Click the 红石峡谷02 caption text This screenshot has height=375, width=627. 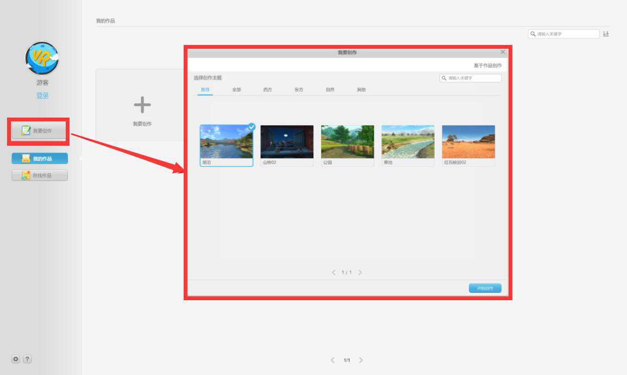[455, 163]
